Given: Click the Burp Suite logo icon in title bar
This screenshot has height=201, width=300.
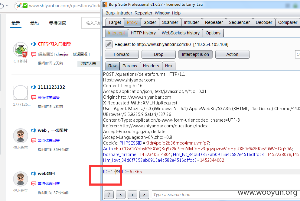Looking at the screenshot, I should tap(105, 4).
